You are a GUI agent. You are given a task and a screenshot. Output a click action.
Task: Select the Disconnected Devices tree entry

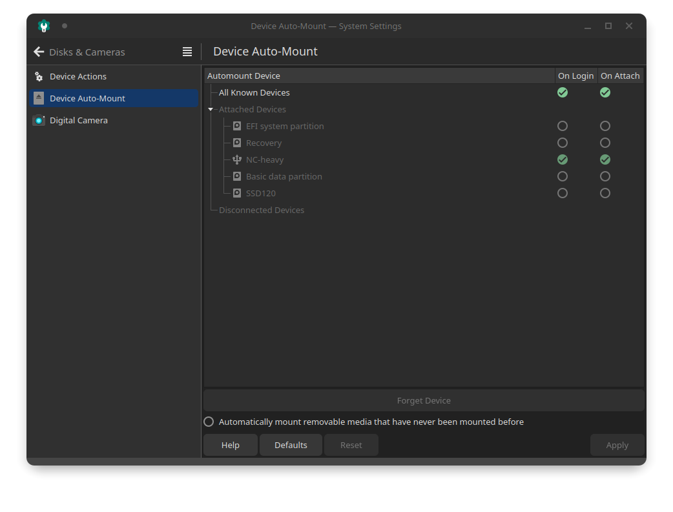click(262, 210)
